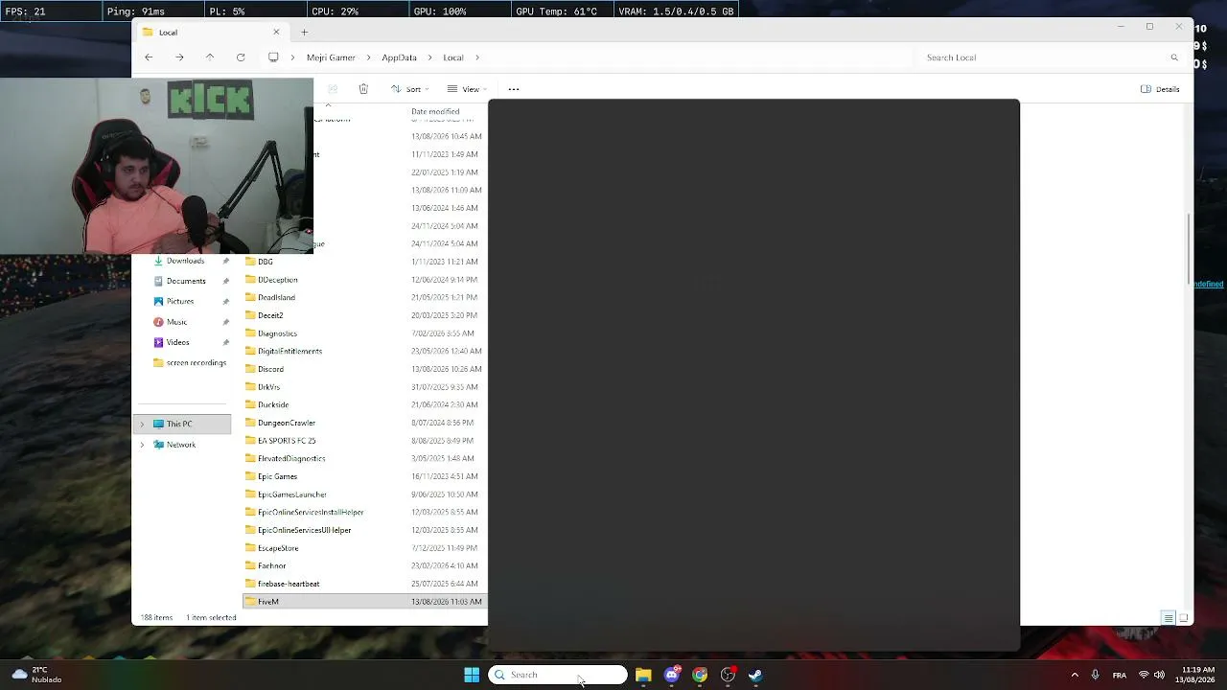Click Local in the address path

pos(453,57)
